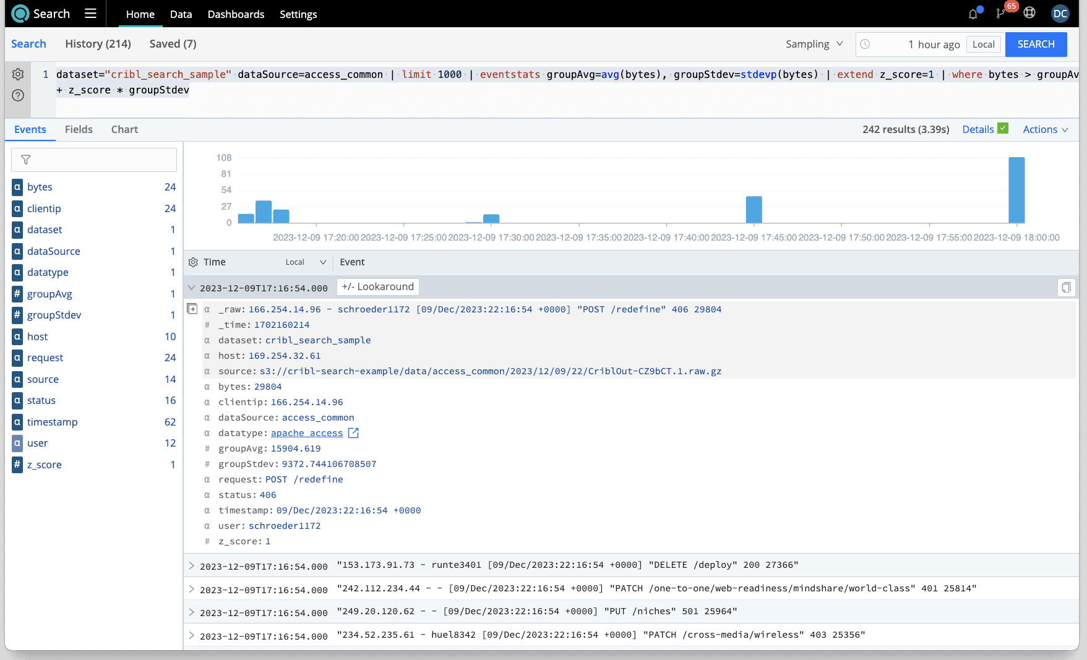Open the help lifebuoy icon
The image size is (1087, 660).
pos(1029,13)
